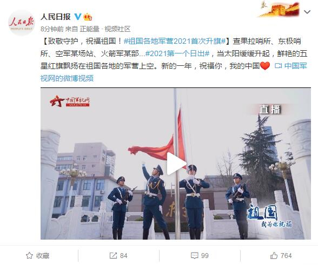Click the video camera icon before 中国军
Screen dimensions: 318x265
coord(278,66)
